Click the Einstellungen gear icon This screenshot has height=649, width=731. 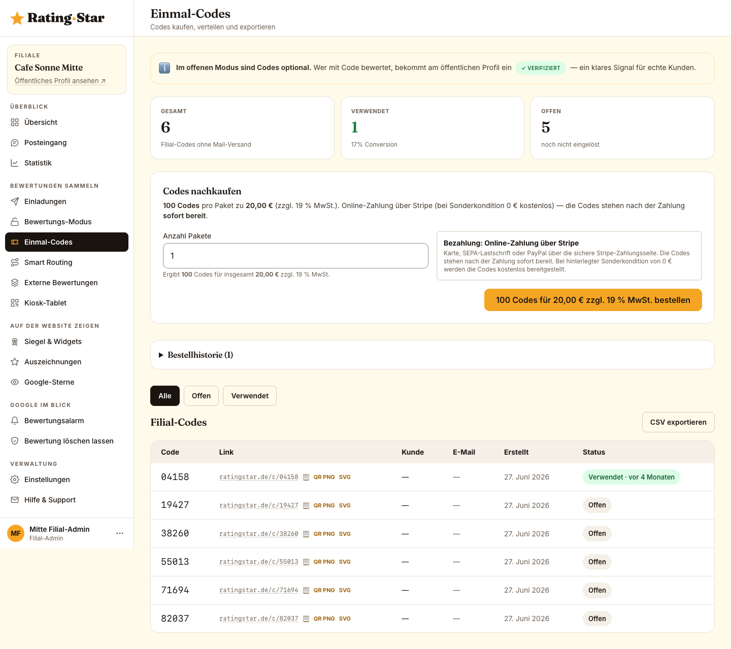[x=15, y=480]
